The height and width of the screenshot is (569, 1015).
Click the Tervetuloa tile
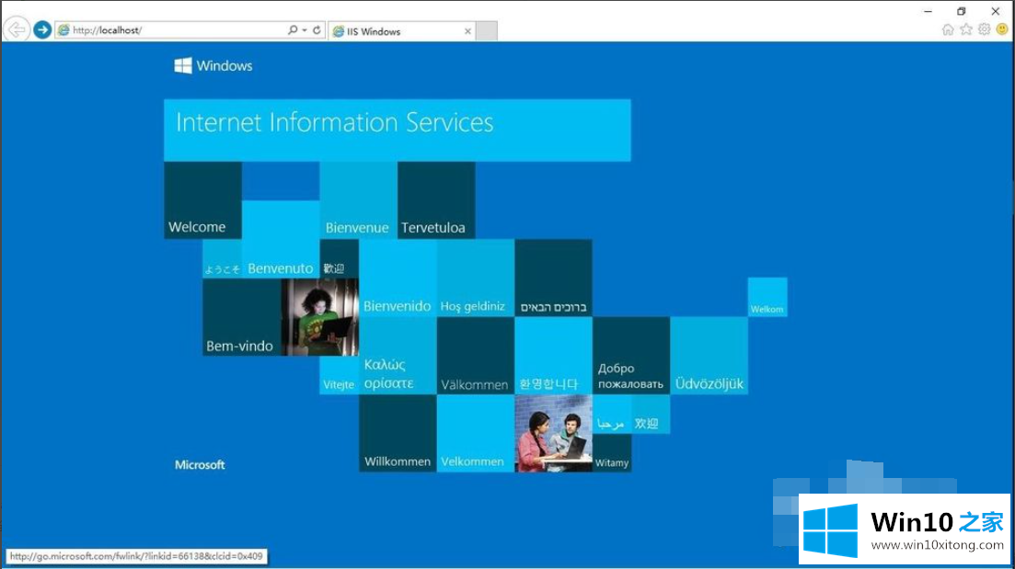(x=436, y=199)
